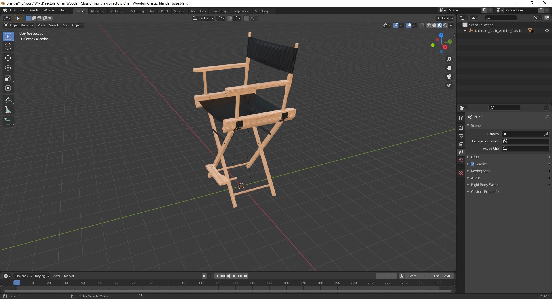The height and width of the screenshot is (299, 552).
Task: Activate the Scale tool
Action: click(8, 78)
